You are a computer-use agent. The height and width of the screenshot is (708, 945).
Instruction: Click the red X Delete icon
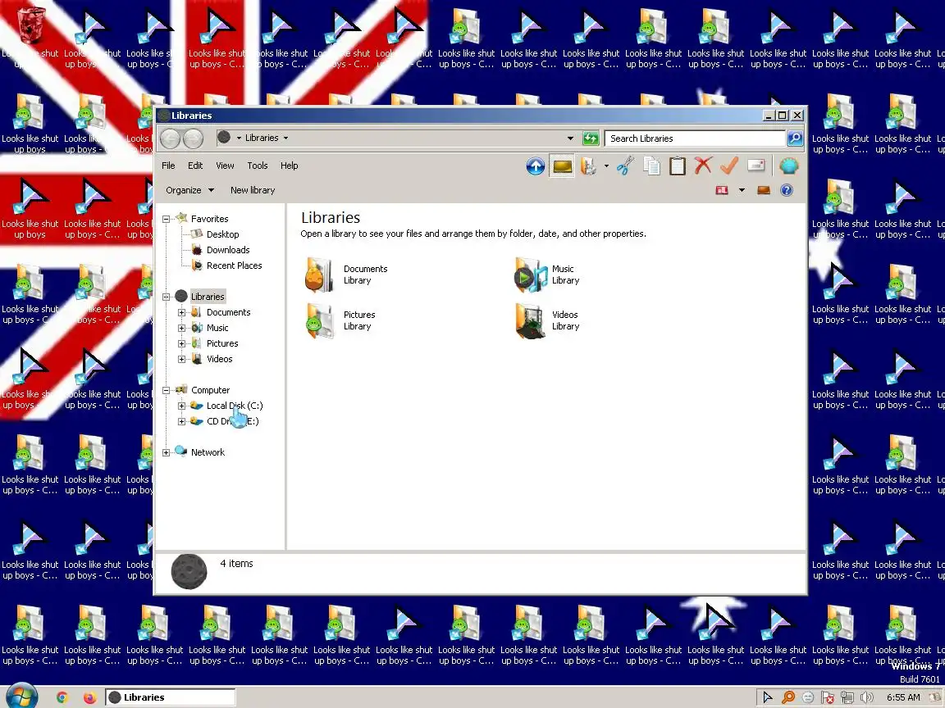coord(703,166)
